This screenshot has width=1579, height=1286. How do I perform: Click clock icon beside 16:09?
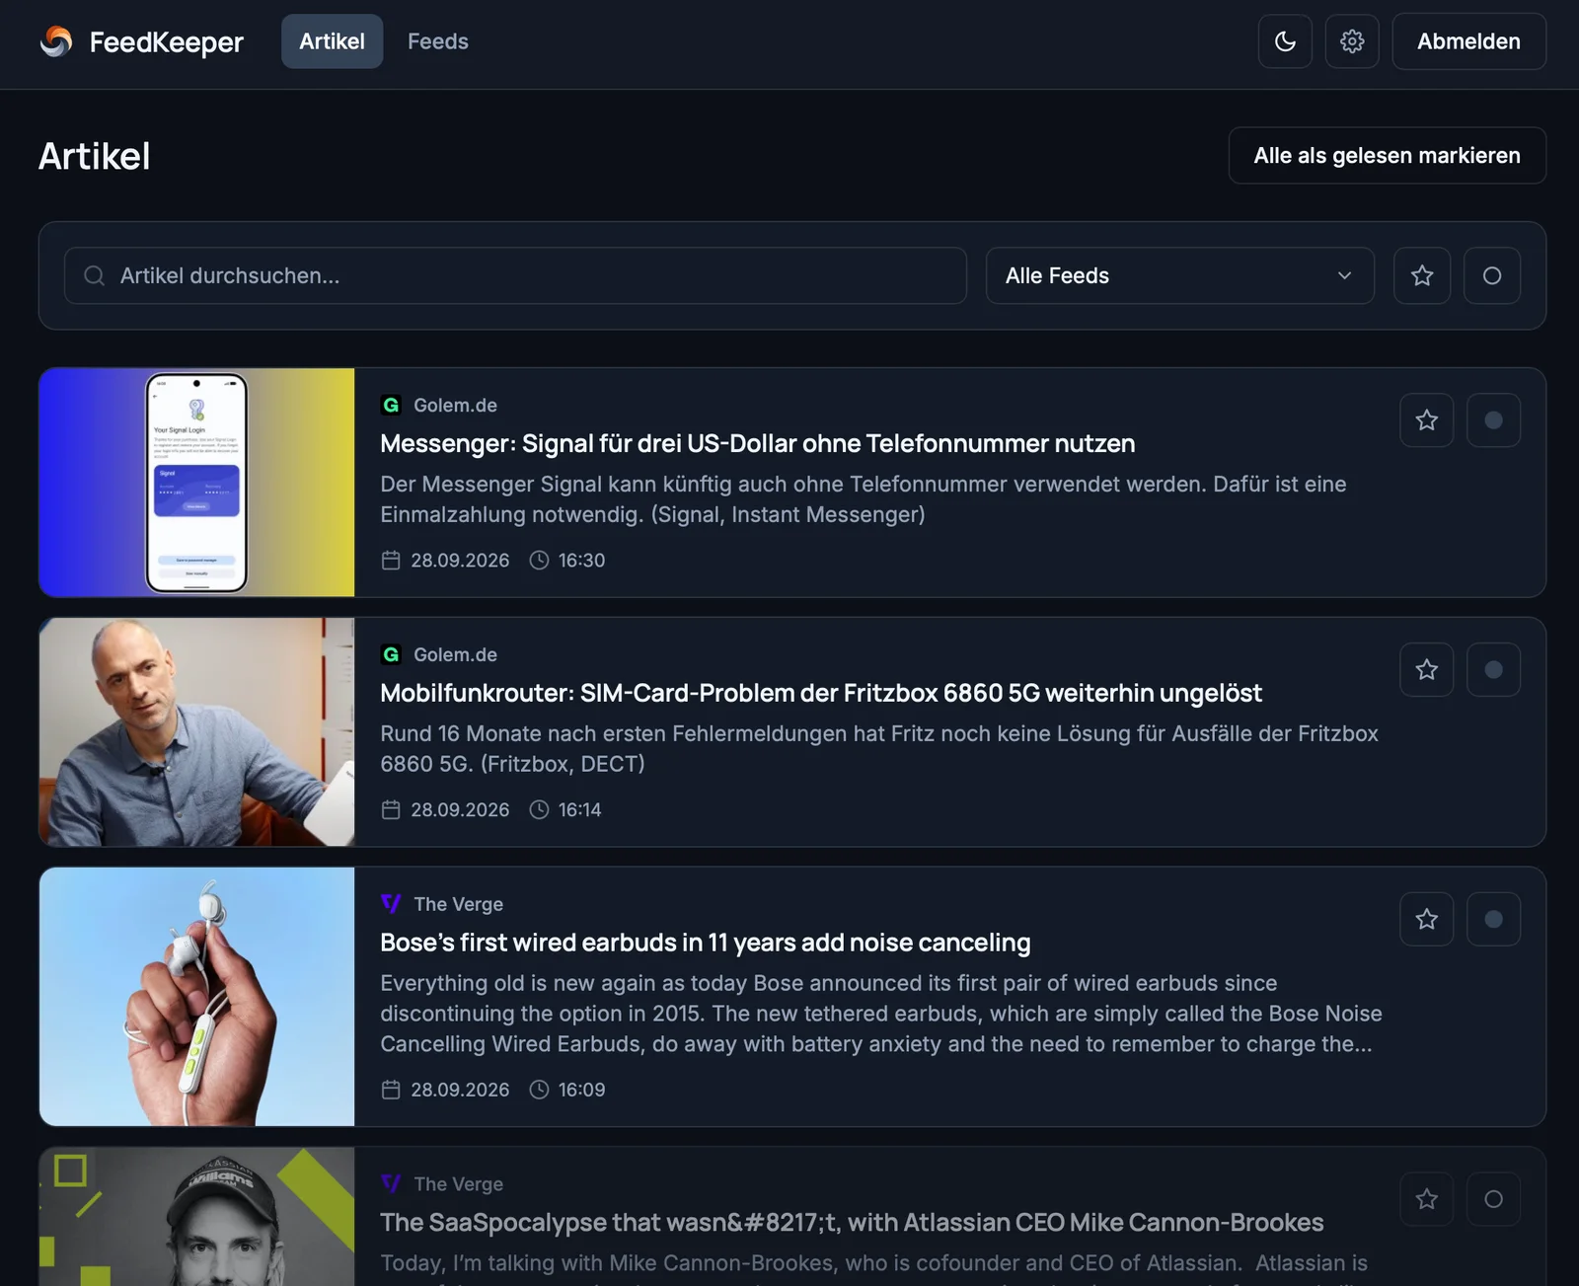coord(539,1090)
